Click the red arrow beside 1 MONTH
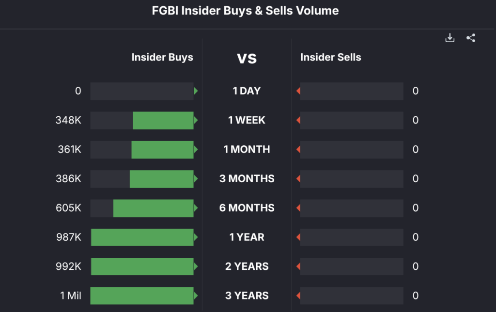This screenshot has height=312, width=496. coord(298,149)
